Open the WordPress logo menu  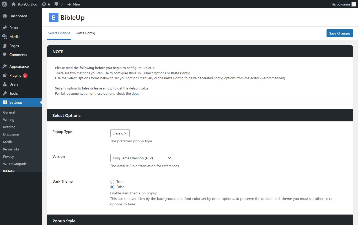pyautogui.click(x=4, y=4)
